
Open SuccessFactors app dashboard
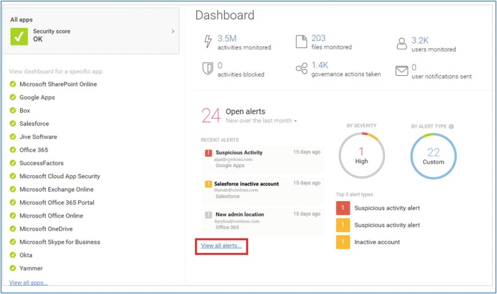click(42, 163)
